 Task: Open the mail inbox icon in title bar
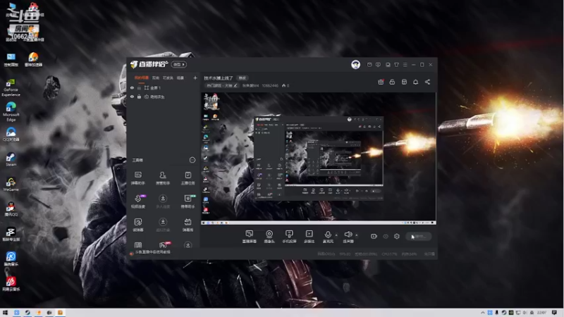(369, 65)
